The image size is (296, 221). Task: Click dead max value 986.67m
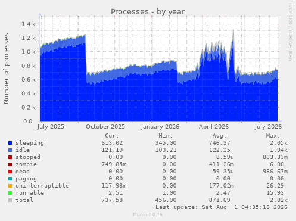click(x=275, y=172)
